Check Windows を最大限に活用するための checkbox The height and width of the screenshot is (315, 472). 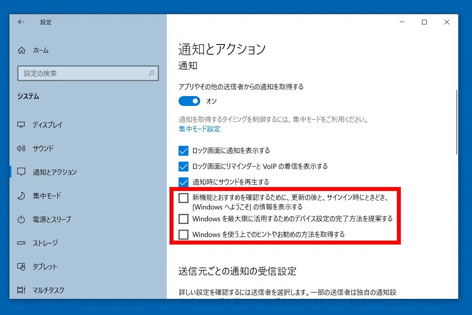[x=184, y=219]
